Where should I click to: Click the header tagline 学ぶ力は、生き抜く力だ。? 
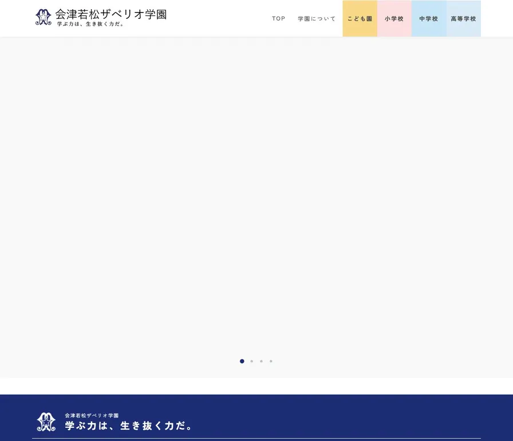90,24
